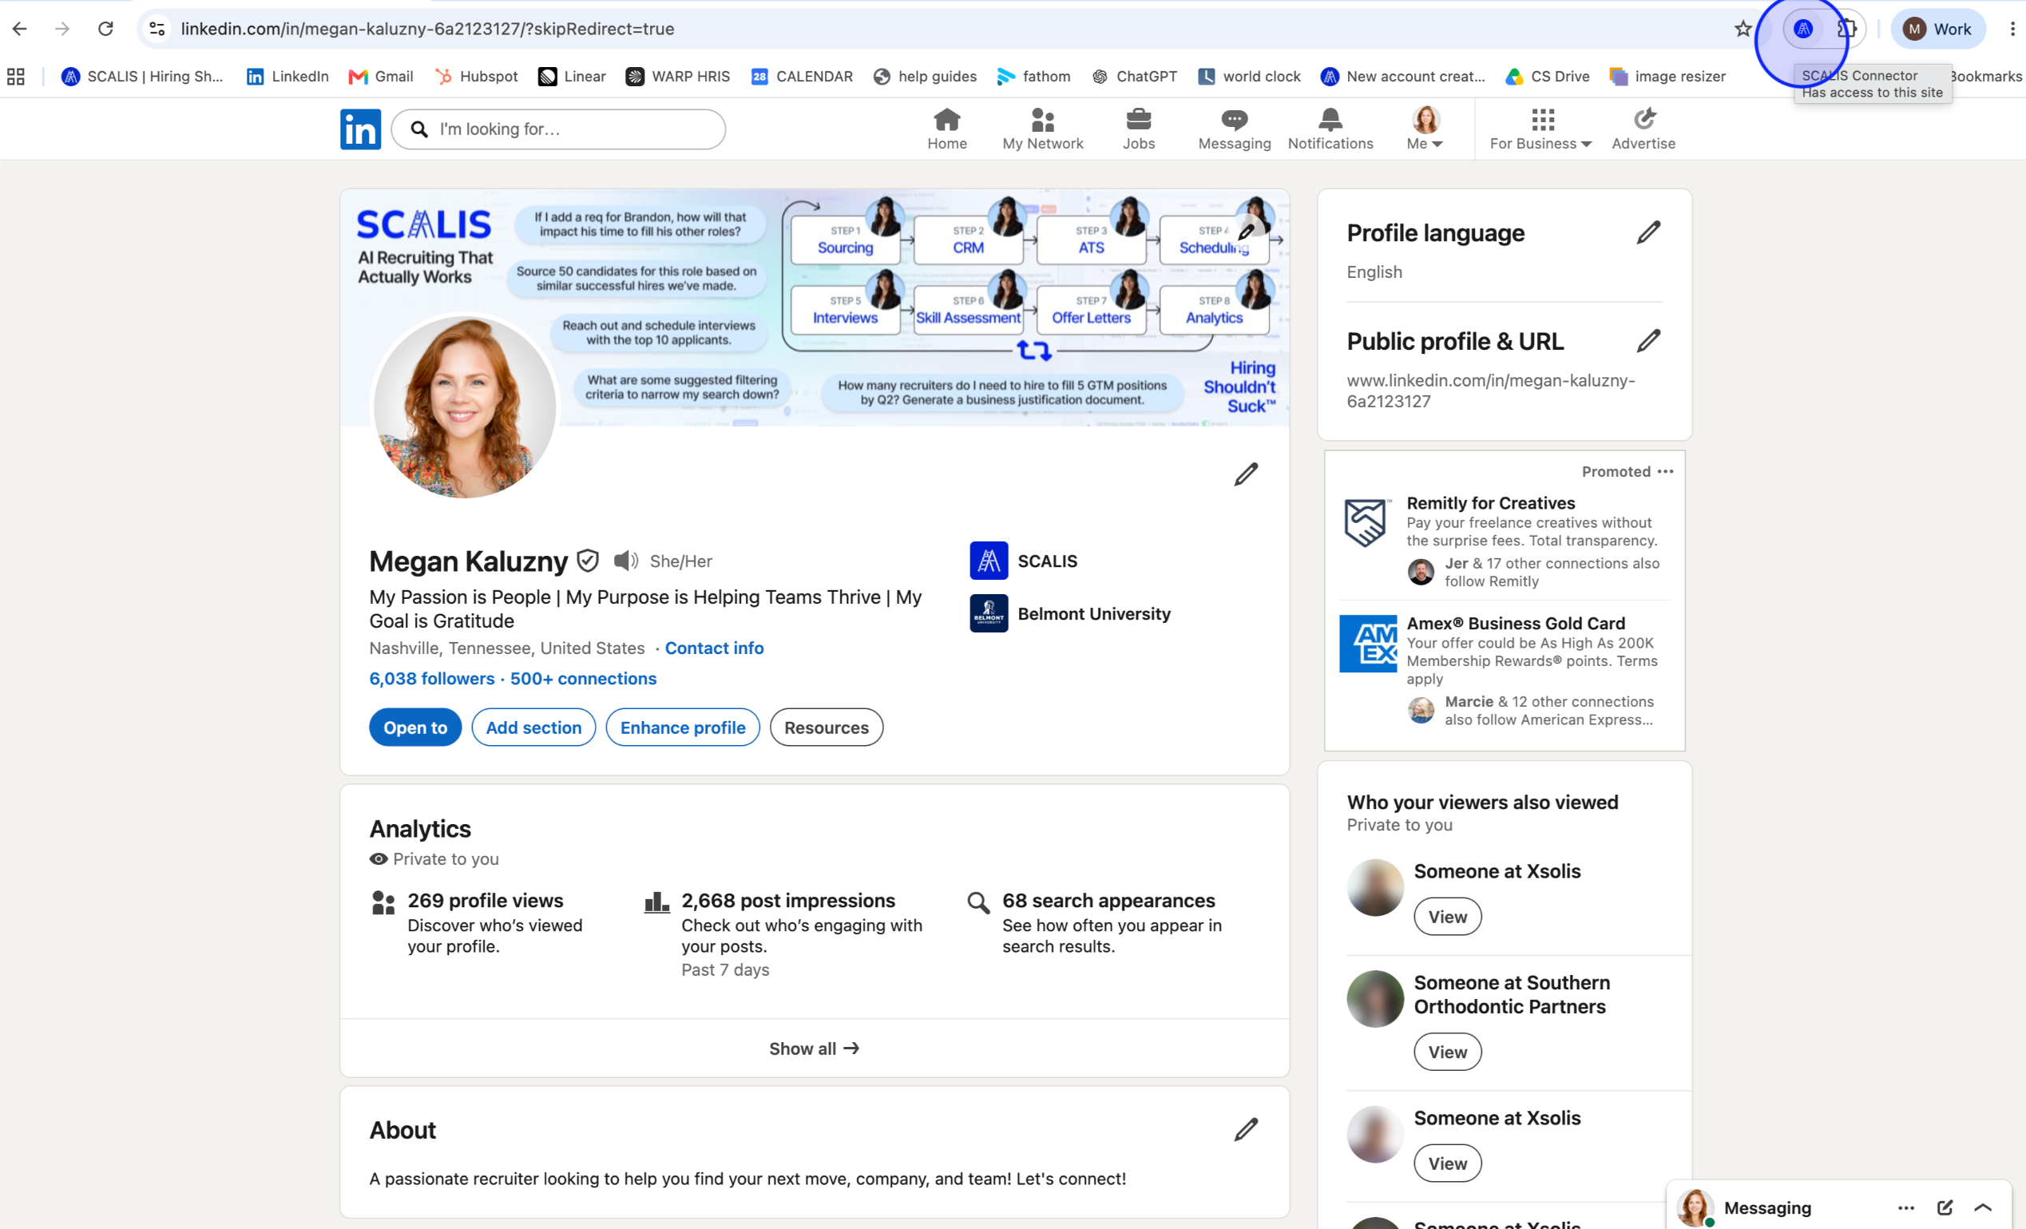Open 68 search appearances
The image size is (2026, 1229).
[x=1108, y=901]
